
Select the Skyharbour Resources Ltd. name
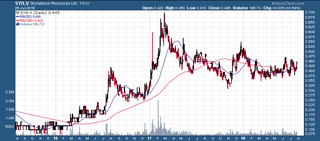click(x=54, y=4)
